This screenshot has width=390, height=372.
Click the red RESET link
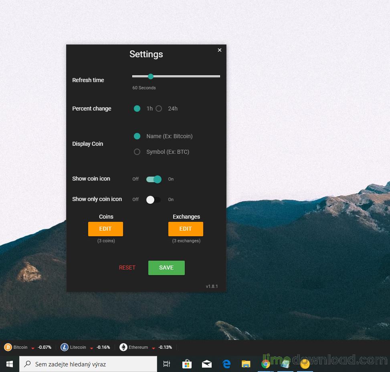click(x=127, y=267)
